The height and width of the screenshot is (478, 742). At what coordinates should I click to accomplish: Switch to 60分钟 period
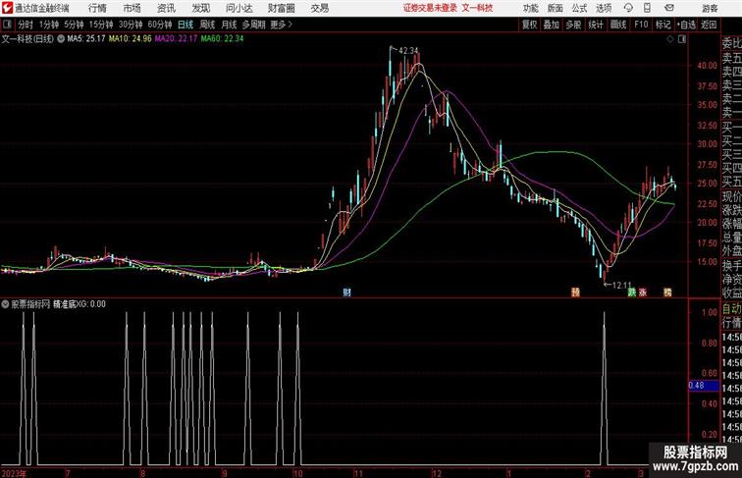point(160,25)
